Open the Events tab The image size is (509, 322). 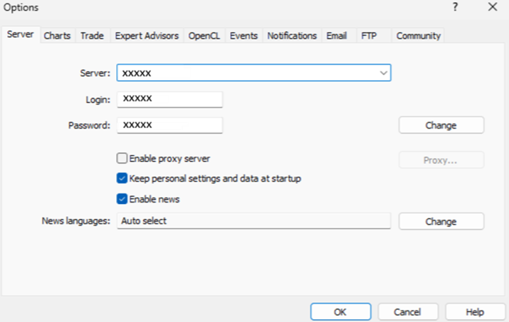[x=244, y=35]
